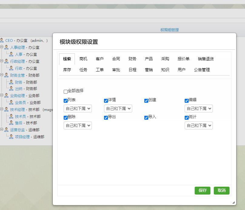The height and width of the screenshot is (210, 245).
Task: Click the green 保存 button
Action: tap(202, 190)
